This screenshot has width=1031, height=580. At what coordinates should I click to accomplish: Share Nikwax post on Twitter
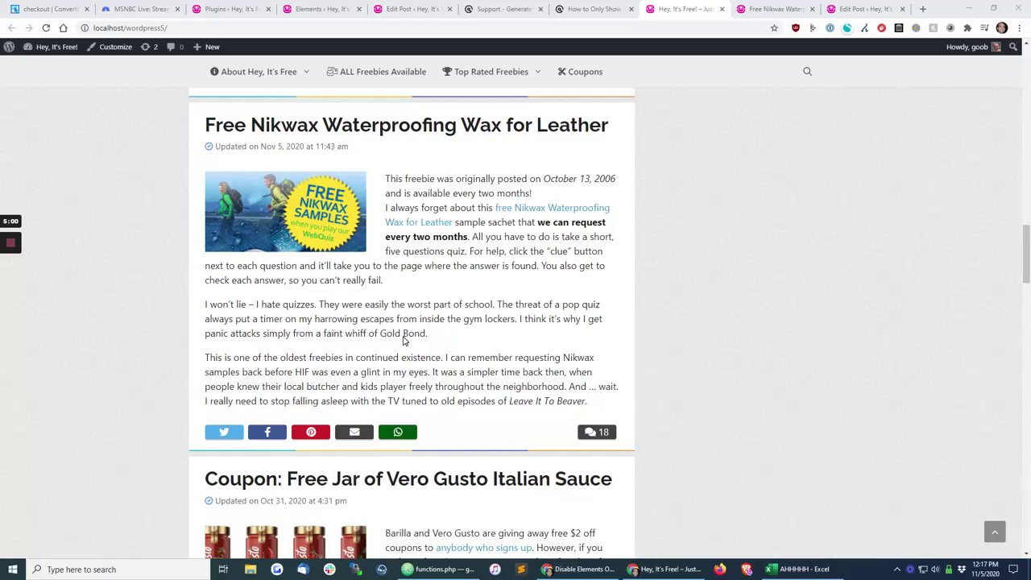click(x=224, y=433)
